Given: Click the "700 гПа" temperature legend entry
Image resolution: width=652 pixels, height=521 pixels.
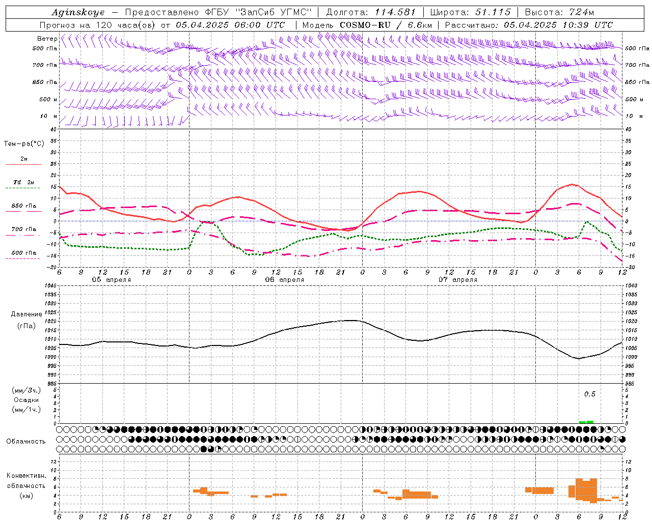Looking at the screenshot, I should pos(23,229).
